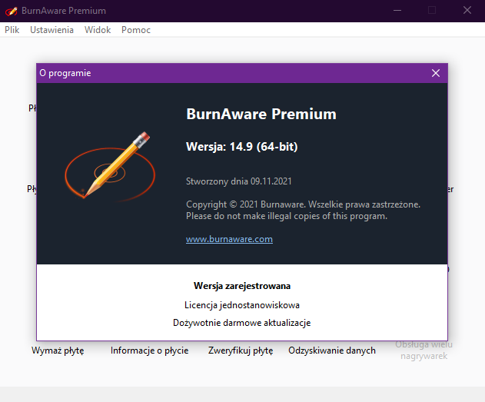485x402 pixels.
Task: Click the Wersja zarejestrowana heading
Action: [x=242, y=286]
